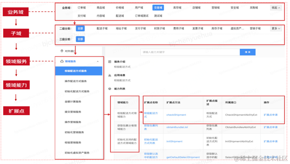
Task: Open 操作配送方式服务 in sidebar
Action: point(76,81)
